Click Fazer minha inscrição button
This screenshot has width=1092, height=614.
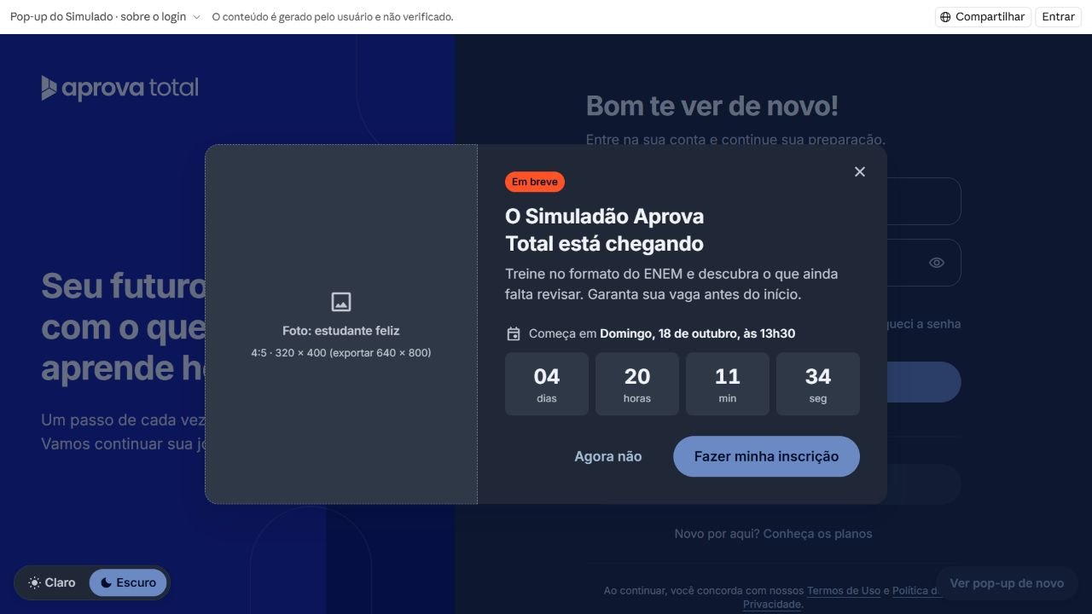click(x=766, y=456)
